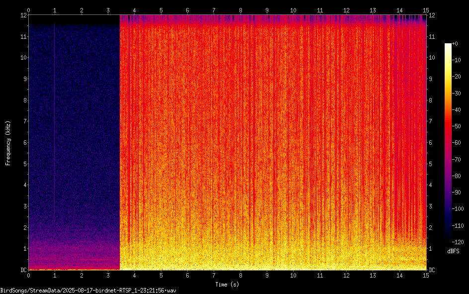Screen dimensions: 469x294
Task: Click the '-90' value on the dBFS scale
Action: pyautogui.click(x=456, y=192)
